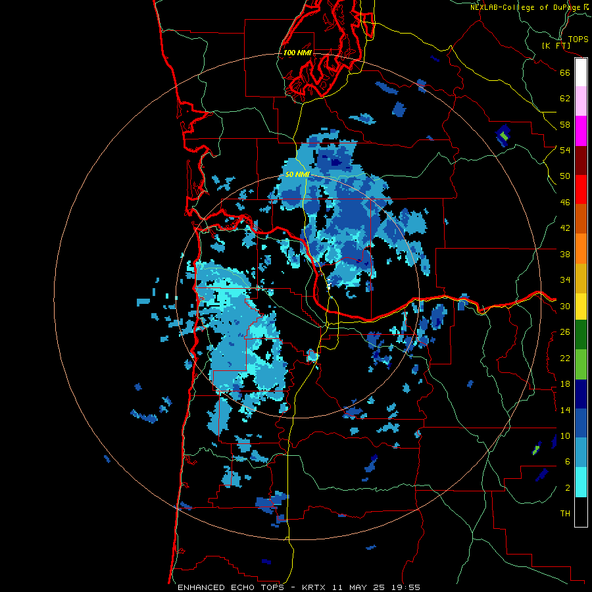
Task: Click the bright red legend swatch
Action: pyautogui.click(x=581, y=189)
